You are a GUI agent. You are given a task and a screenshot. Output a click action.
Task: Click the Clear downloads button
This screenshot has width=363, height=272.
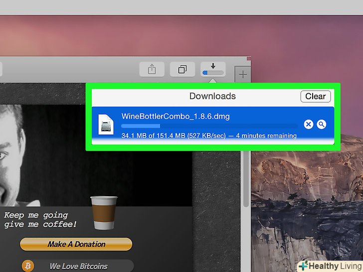(316, 96)
